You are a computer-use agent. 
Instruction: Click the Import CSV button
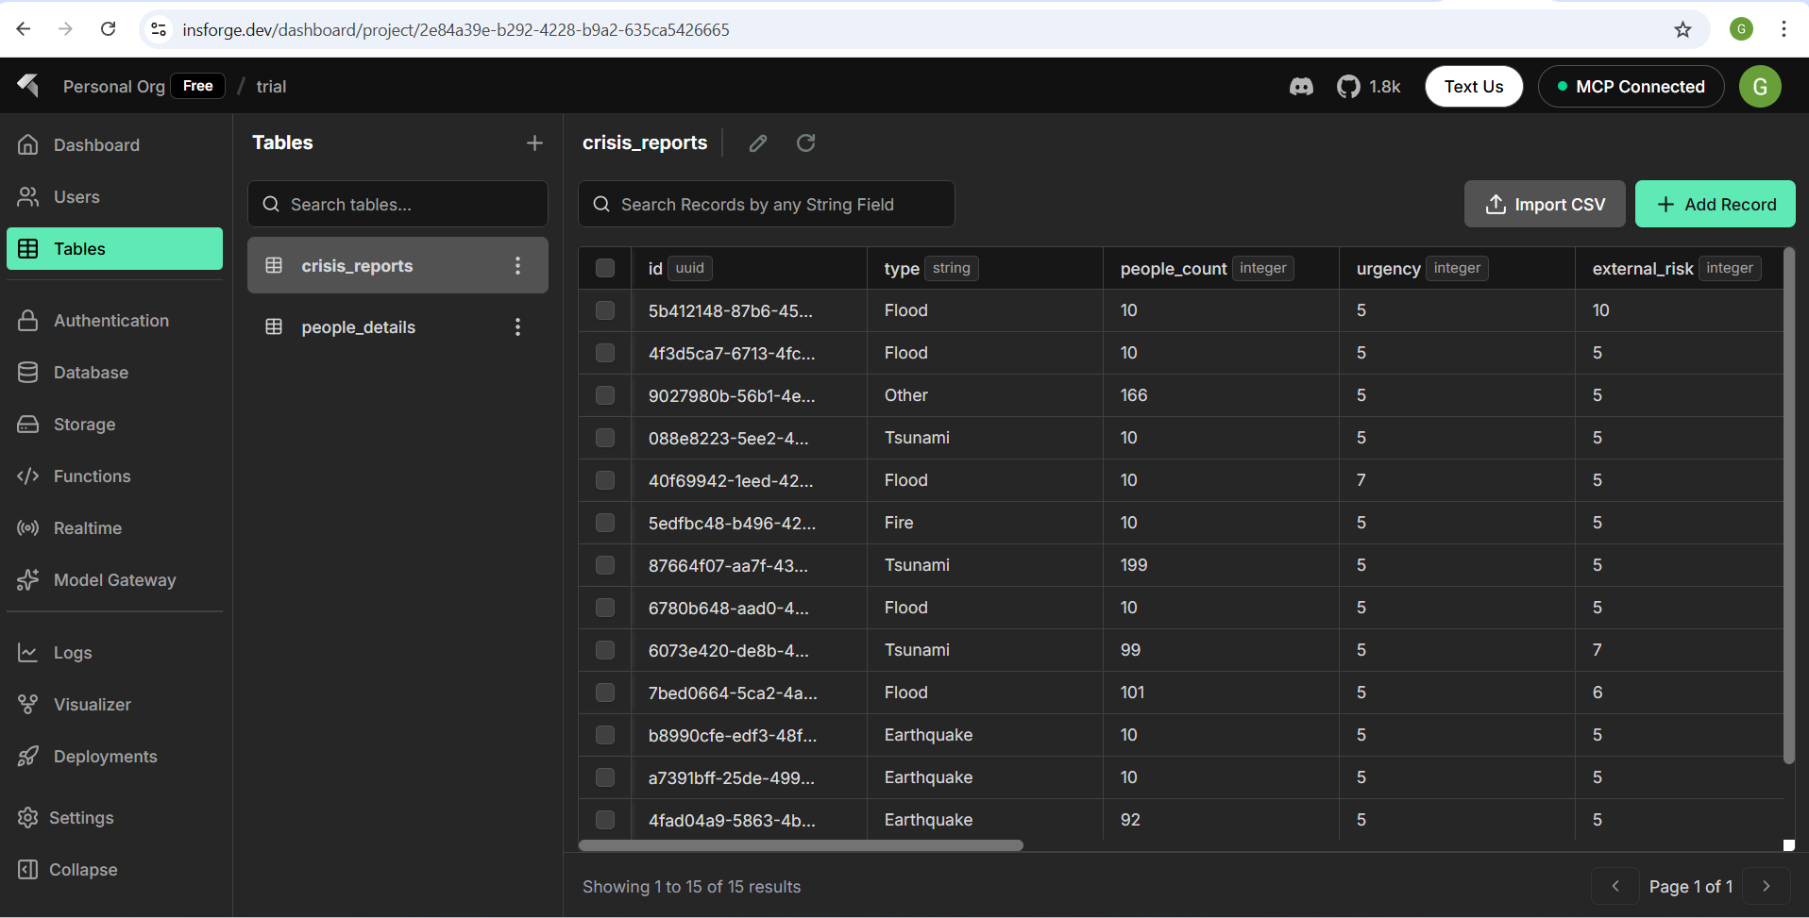[1545, 205]
